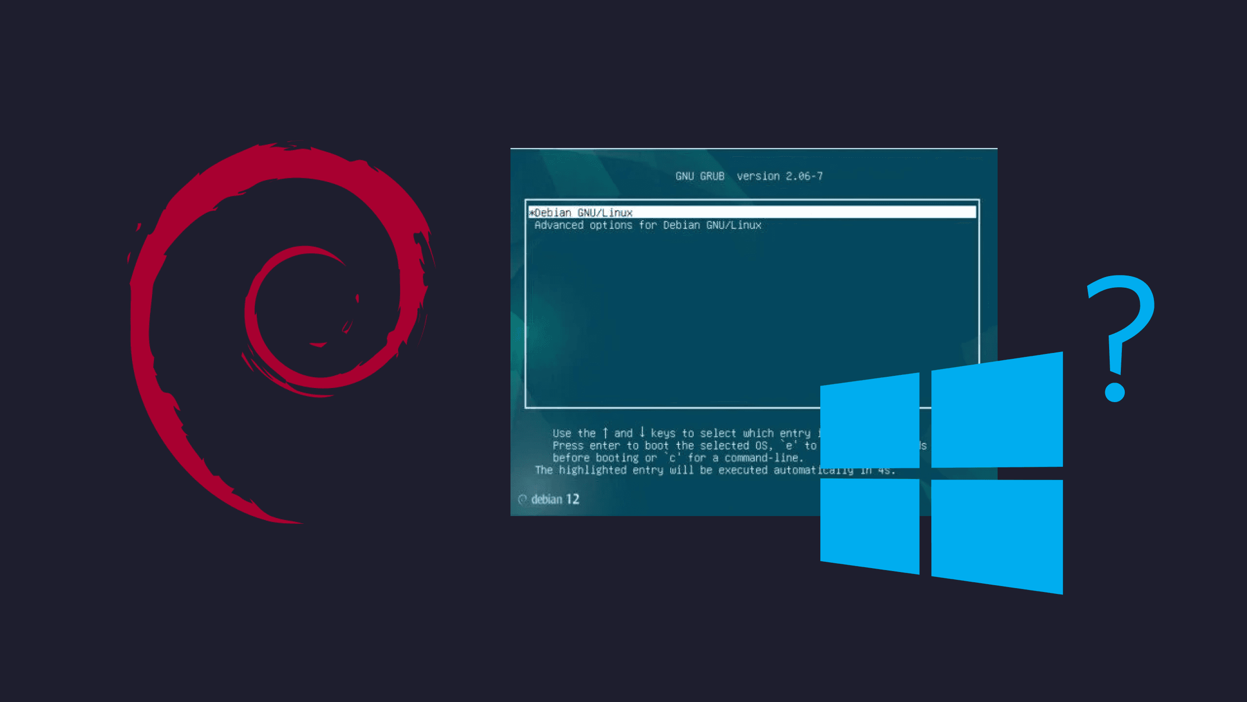Choose Advanced options for Debian GNU/Linux entry
Screen dimensions: 1247x702
tap(648, 225)
